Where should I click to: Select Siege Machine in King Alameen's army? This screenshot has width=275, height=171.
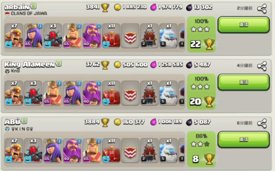point(149,93)
